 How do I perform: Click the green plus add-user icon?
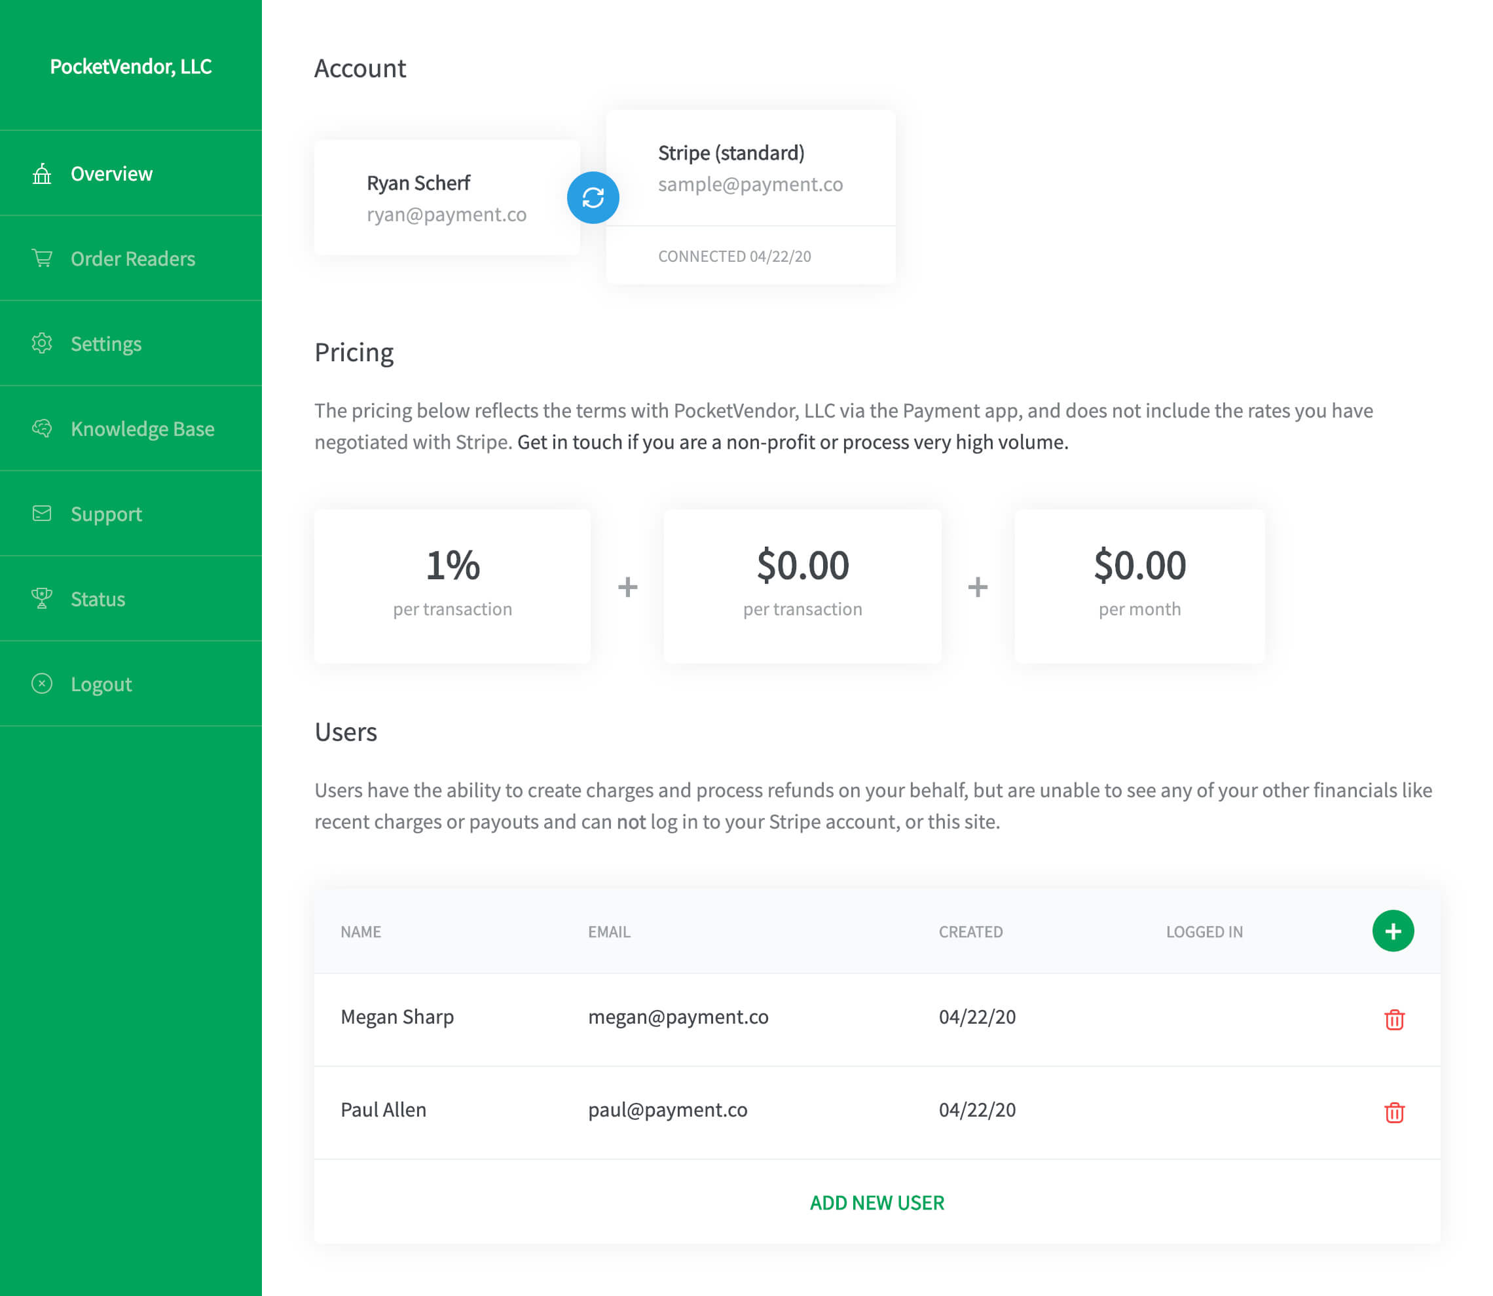tap(1392, 931)
